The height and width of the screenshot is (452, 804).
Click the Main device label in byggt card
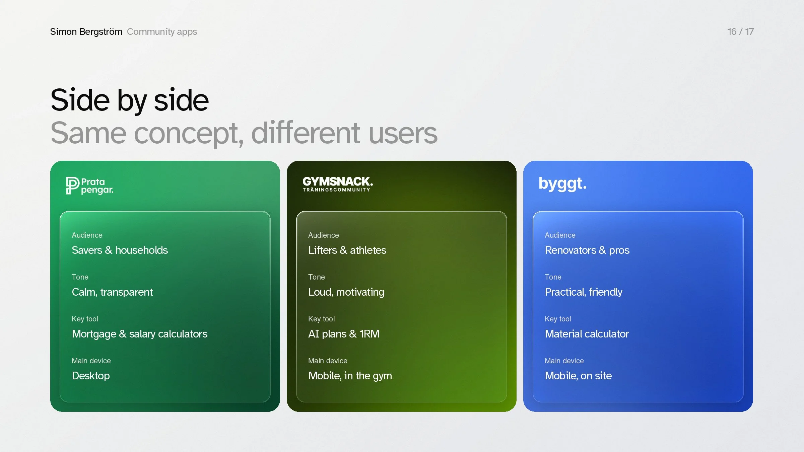click(564, 361)
